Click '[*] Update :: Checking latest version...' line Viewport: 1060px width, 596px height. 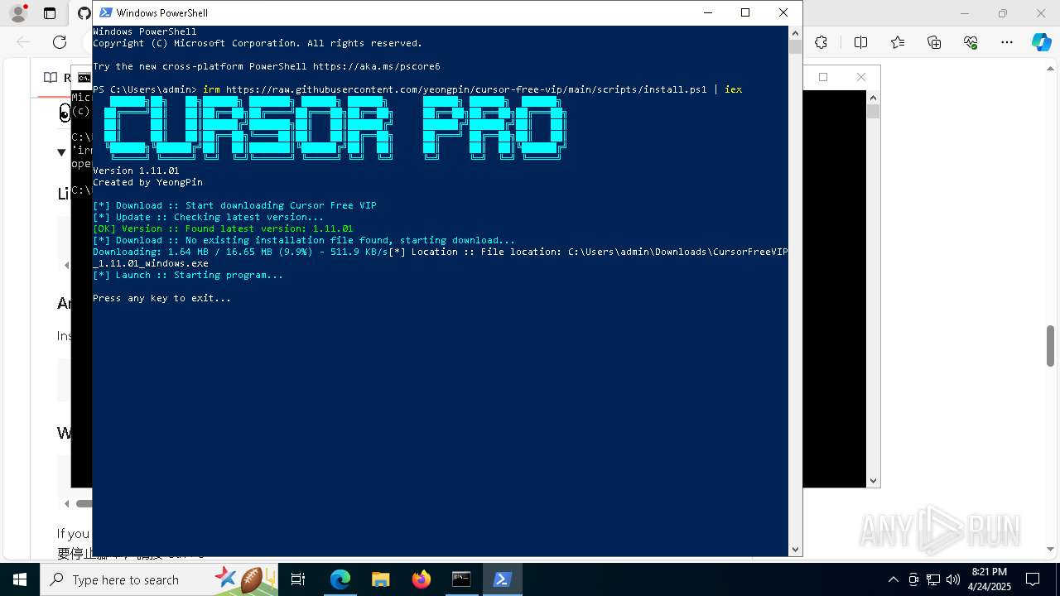point(208,217)
